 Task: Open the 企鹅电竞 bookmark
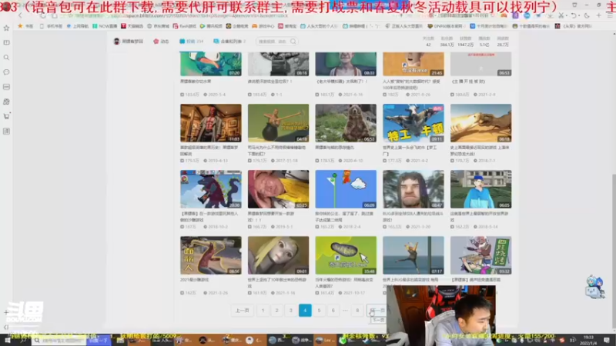click(237, 26)
